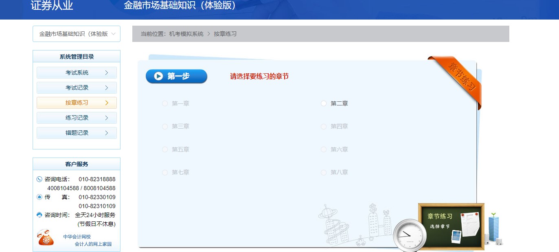Expand the 错题记录 sidebar entry
Screen dimensions: 559x252
point(77,133)
